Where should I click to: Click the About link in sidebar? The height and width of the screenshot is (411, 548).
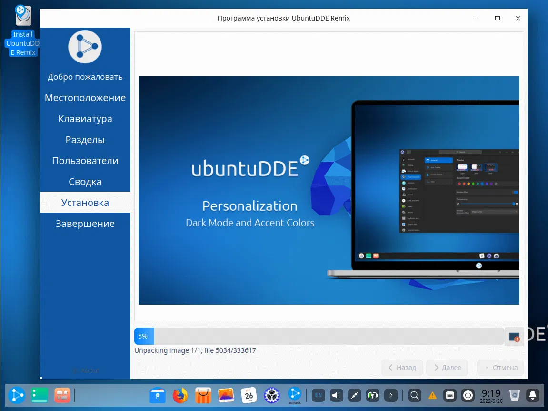[86, 370]
